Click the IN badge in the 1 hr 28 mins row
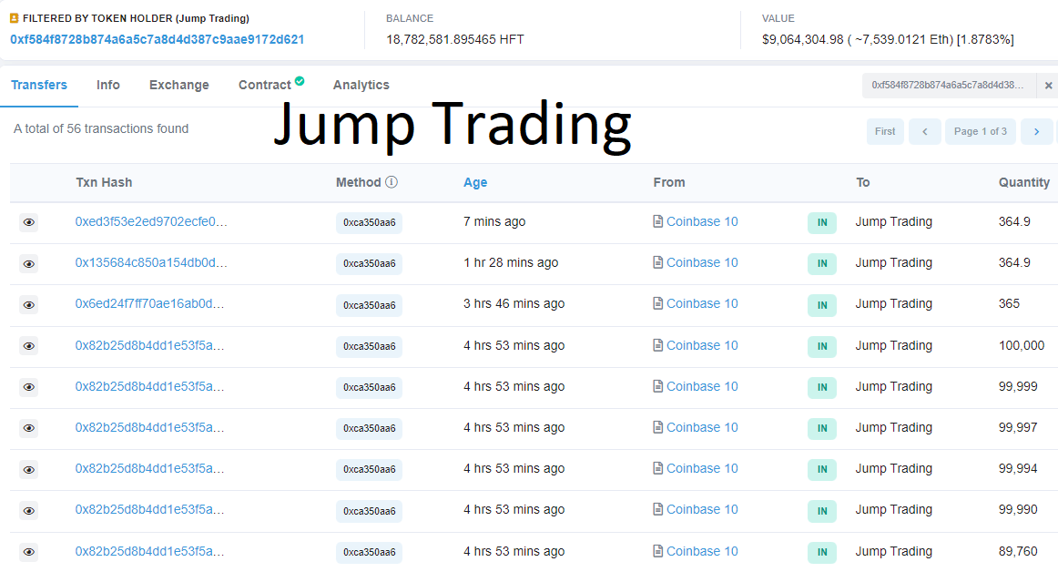Image resolution: width=1058 pixels, height=572 pixels. 822,264
